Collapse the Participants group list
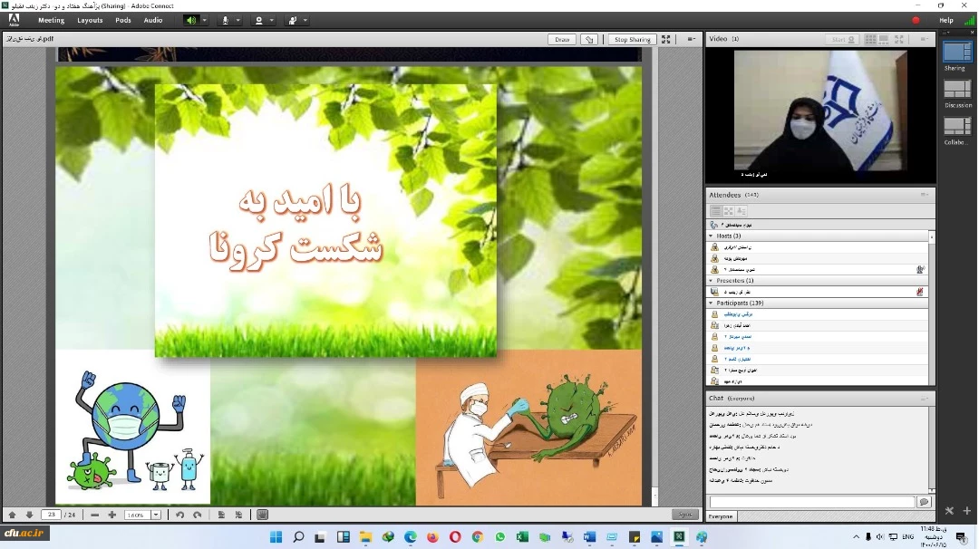 coord(712,303)
